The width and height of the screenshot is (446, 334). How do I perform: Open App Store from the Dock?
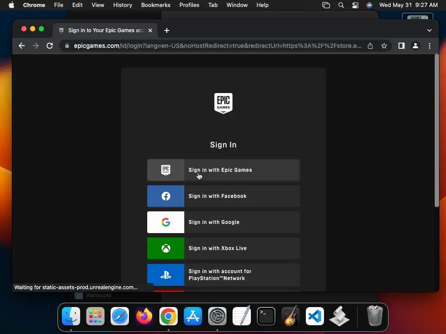(x=193, y=316)
